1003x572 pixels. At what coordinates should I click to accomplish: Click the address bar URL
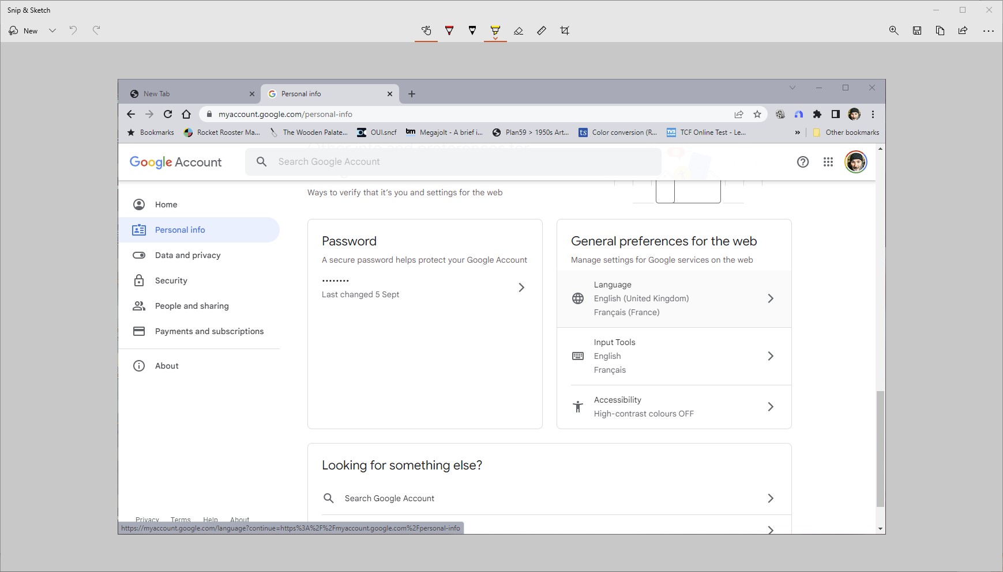coord(285,114)
